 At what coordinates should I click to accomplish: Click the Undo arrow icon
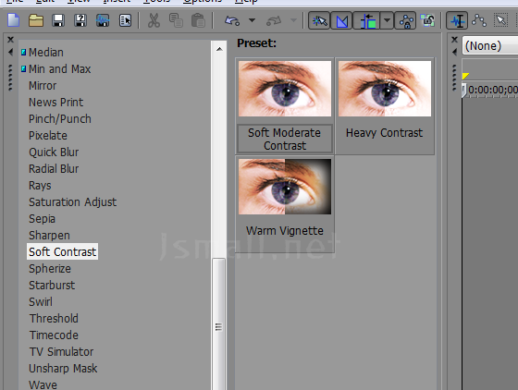(x=232, y=20)
